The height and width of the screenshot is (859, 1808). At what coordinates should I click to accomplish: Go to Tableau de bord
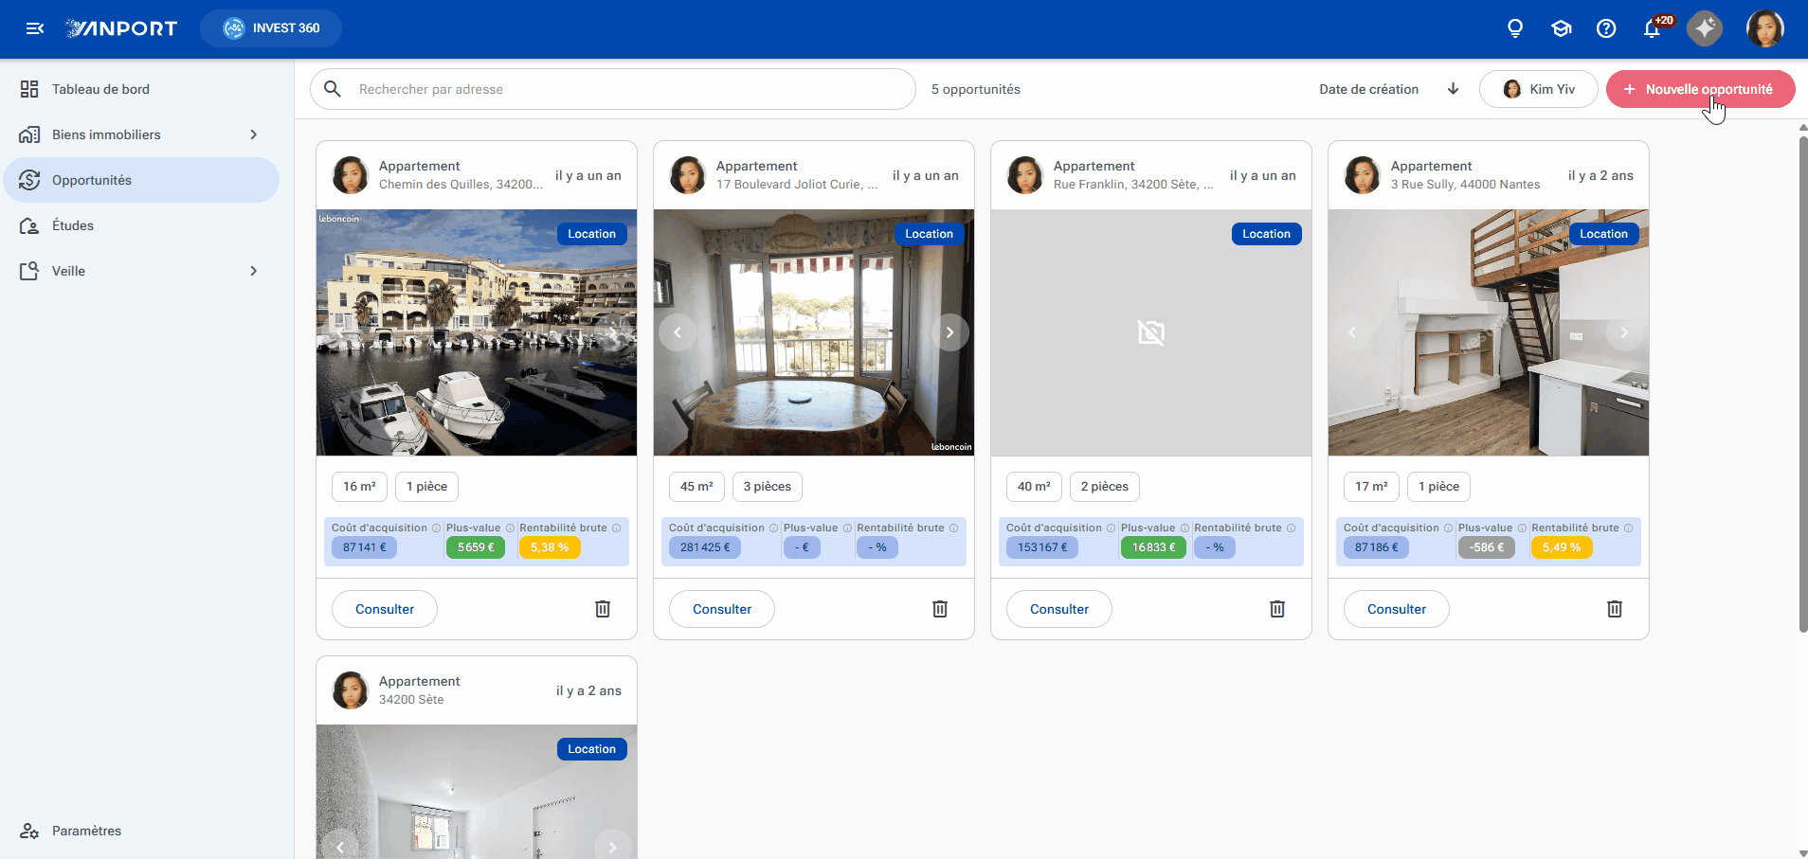pos(142,89)
